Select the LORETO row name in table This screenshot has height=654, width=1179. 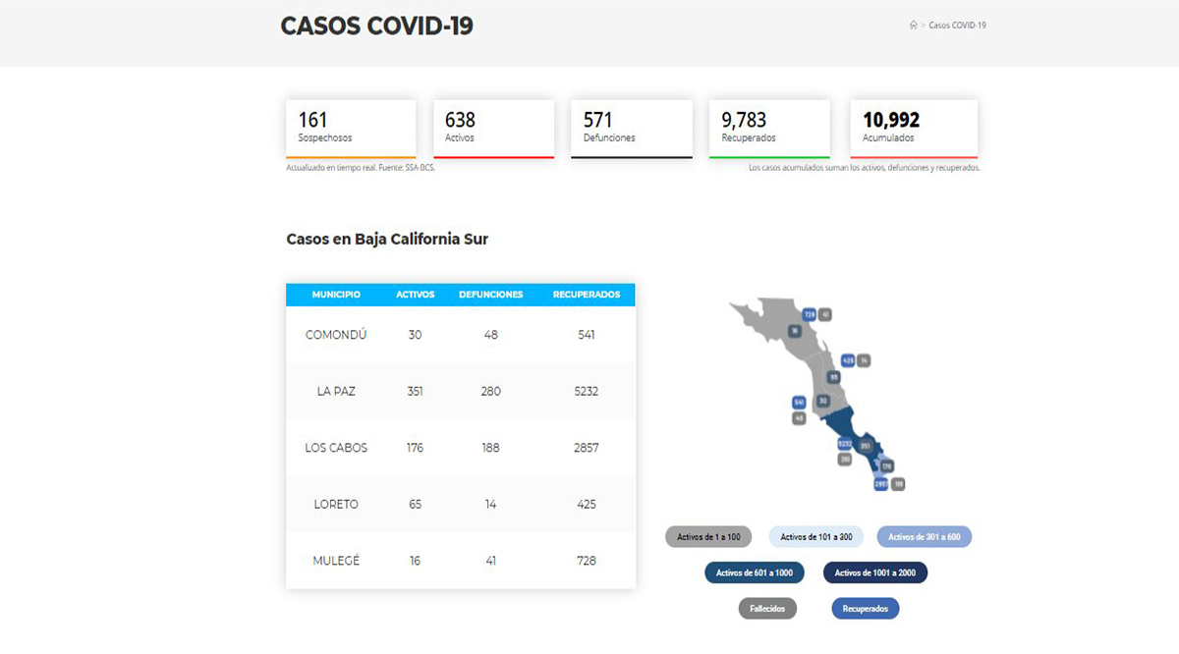(336, 504)
